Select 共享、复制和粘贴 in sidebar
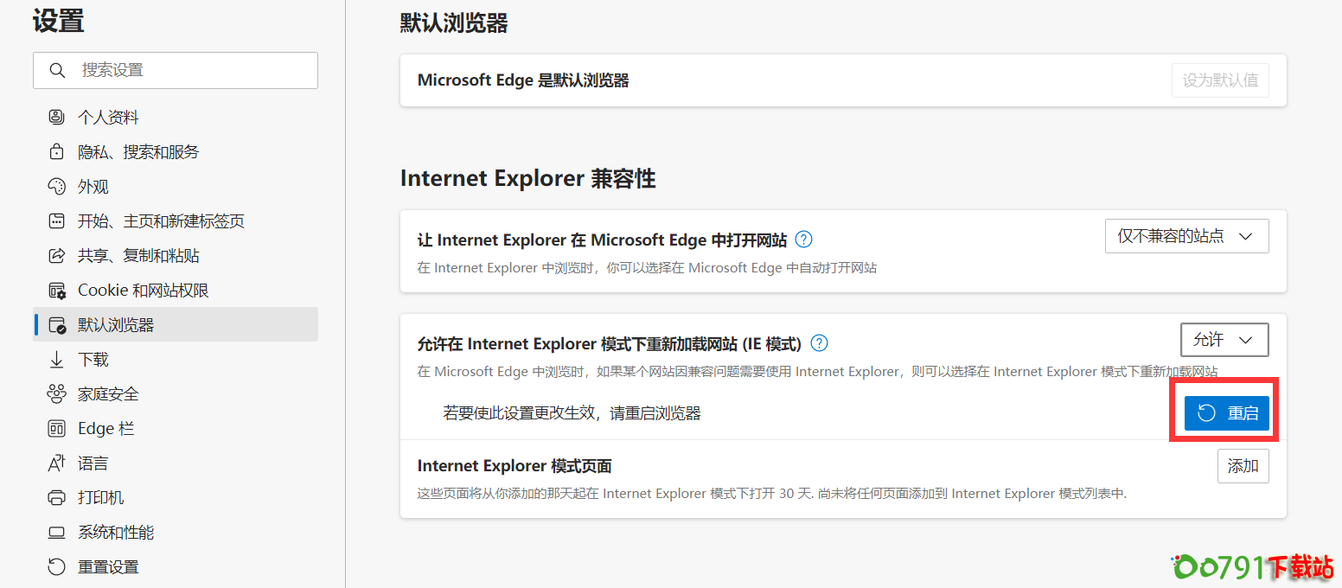 [x=138, y=256]
